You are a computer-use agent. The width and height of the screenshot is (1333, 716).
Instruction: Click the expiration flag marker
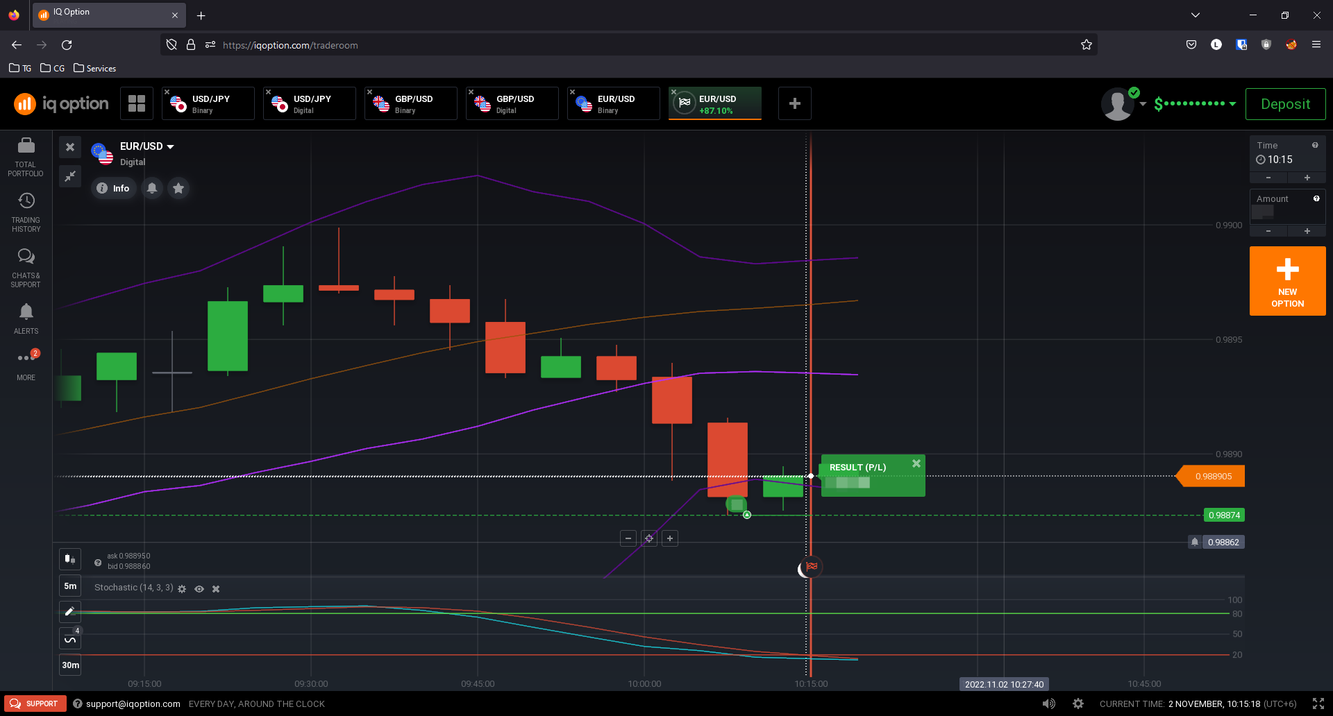pyautogui.click(x=812, y=567)
